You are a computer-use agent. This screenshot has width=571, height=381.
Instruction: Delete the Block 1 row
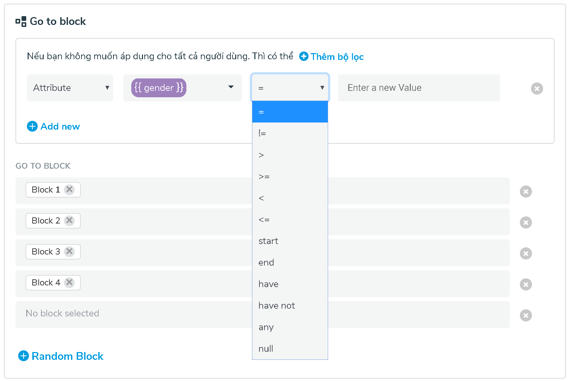coord(526,192)
